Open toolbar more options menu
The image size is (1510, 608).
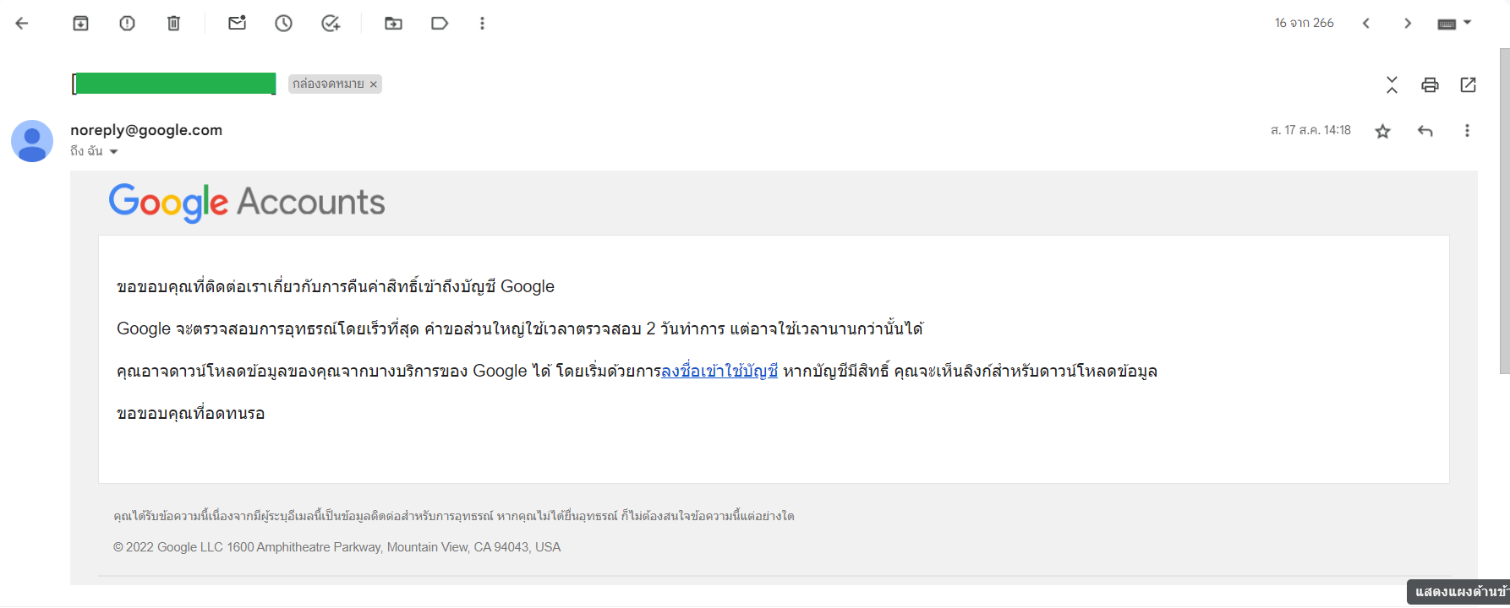pyautogui.click(x=482, y=24)
